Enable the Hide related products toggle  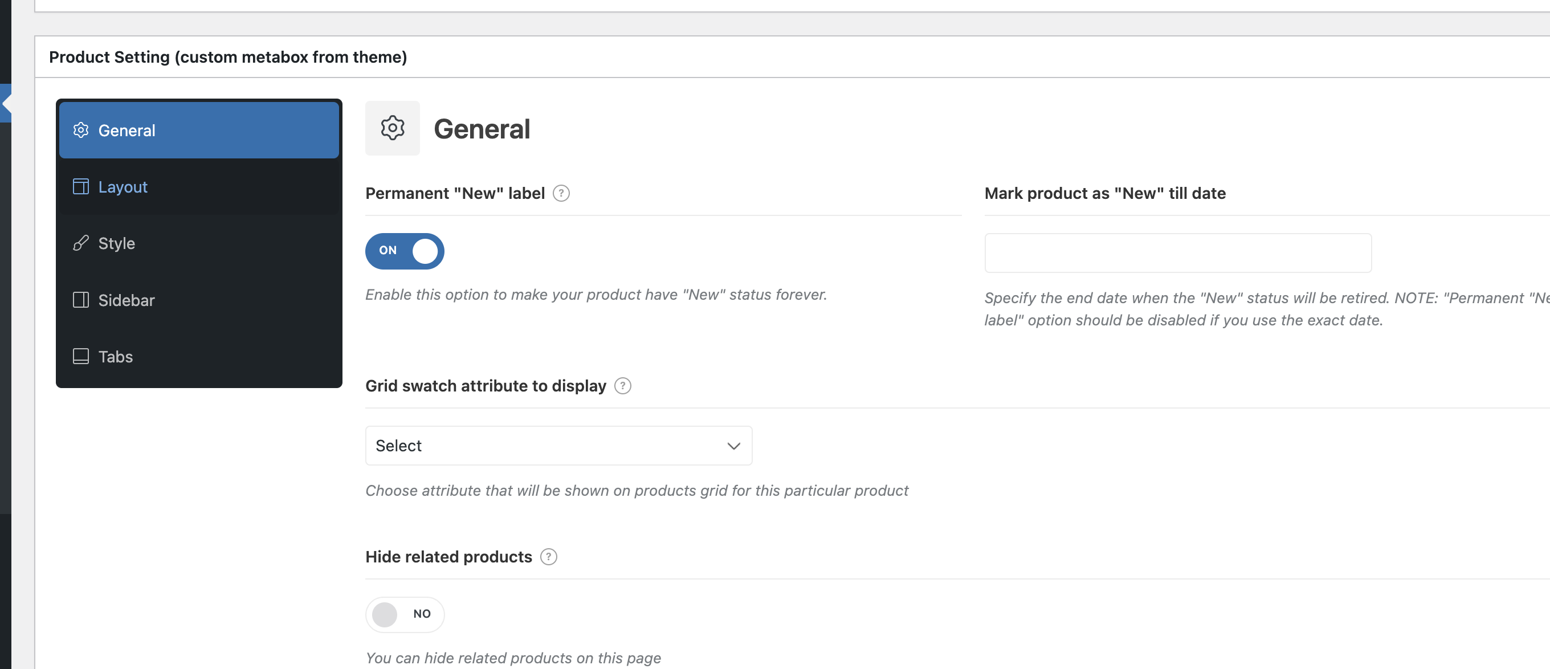point(405,614)
